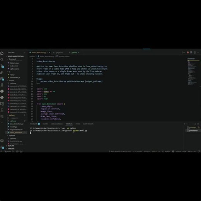Switch to the DEBUG CONSOLE tab
This screenshot has width=201, height=201.
57,124
